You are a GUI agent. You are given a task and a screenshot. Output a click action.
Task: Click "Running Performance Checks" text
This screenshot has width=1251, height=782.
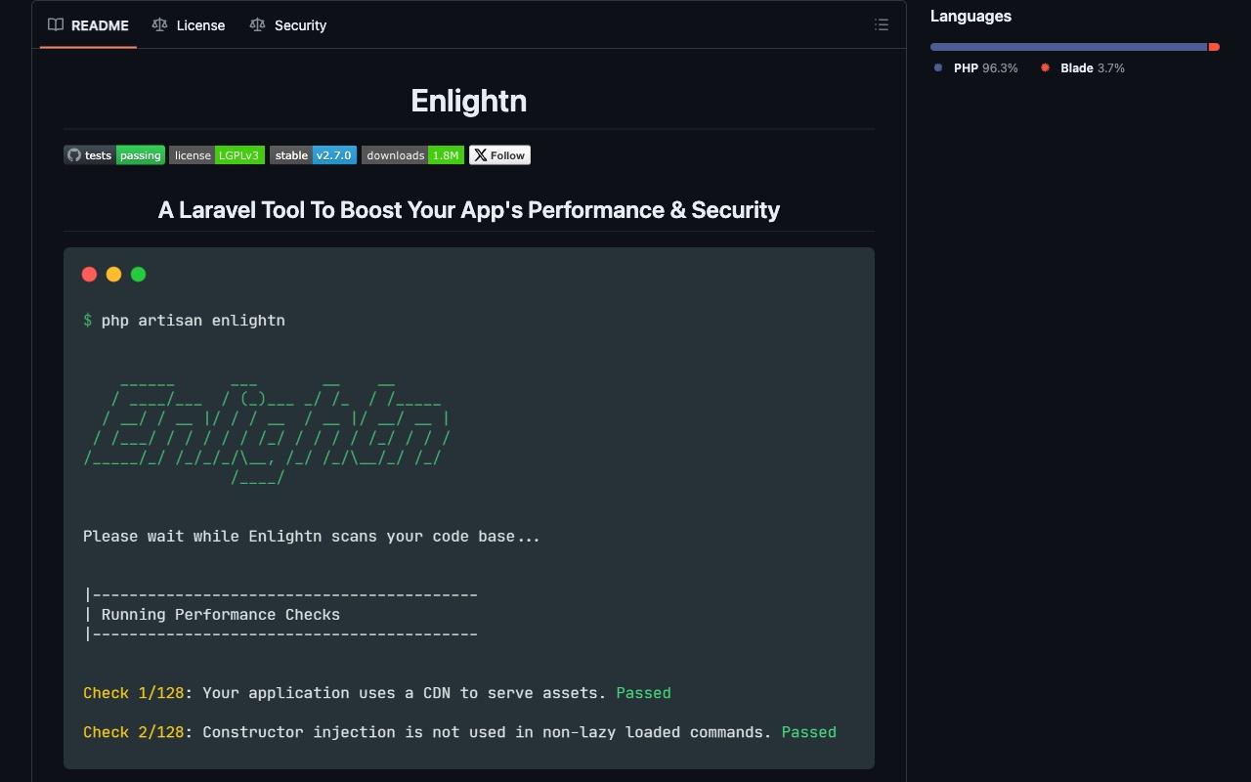tap(221, 615)
